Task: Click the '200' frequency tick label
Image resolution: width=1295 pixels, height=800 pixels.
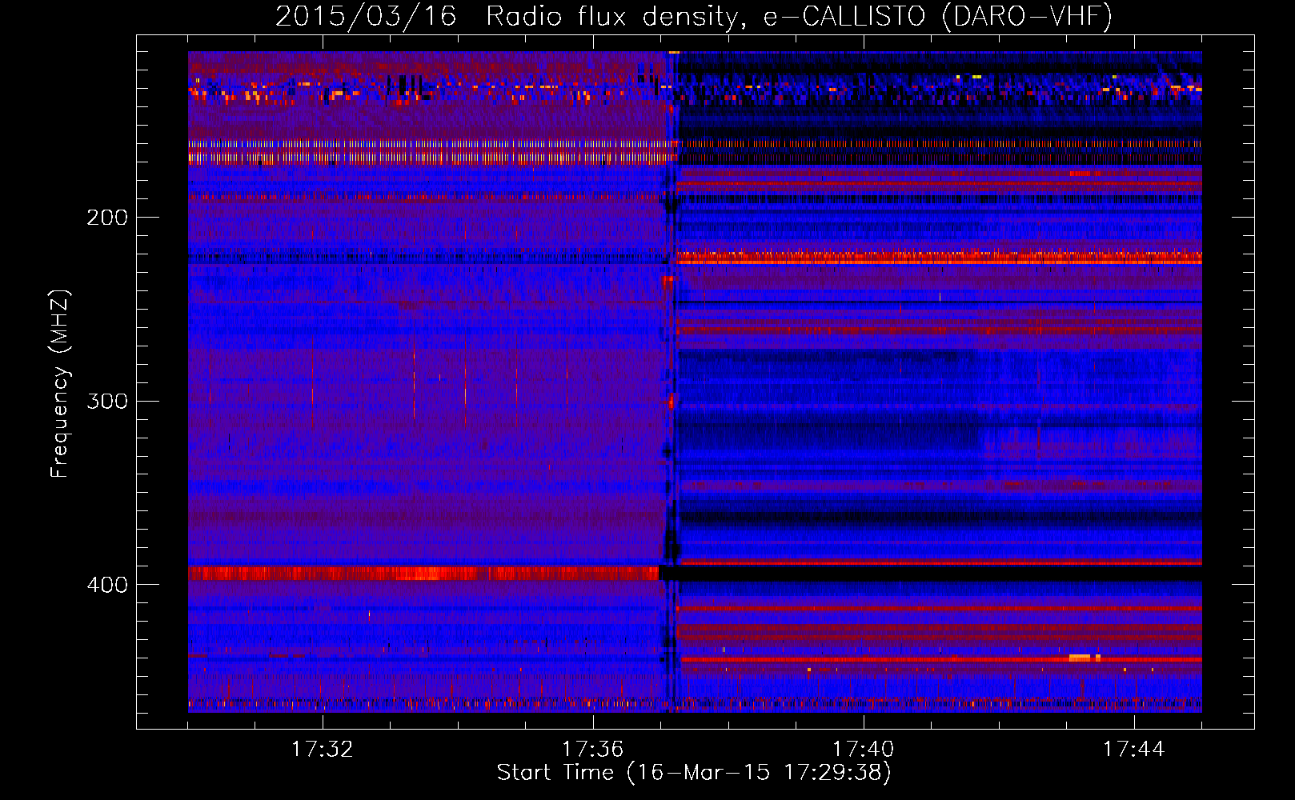Action: 107,218
